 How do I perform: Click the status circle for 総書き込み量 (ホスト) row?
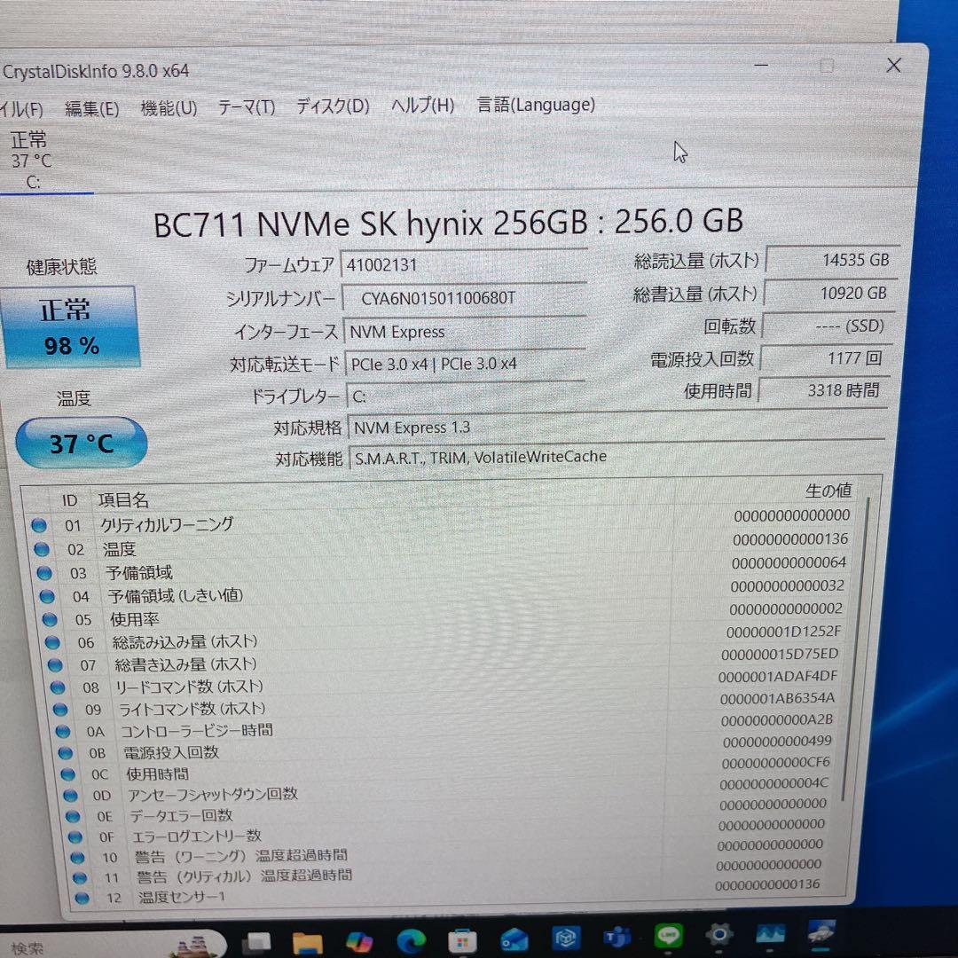pyautogui.click(x=55, y=664)
